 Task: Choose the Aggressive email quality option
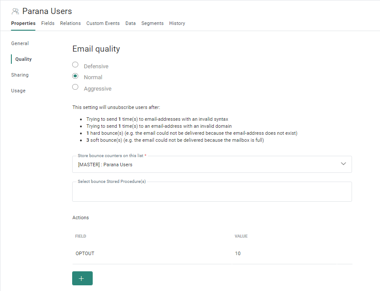click(x=75, y=87)
